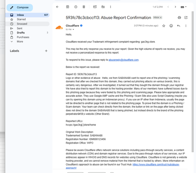The height and width of the screenshot is (173, 196).
Task: Mark the email as unread
Action: (95, 7)
